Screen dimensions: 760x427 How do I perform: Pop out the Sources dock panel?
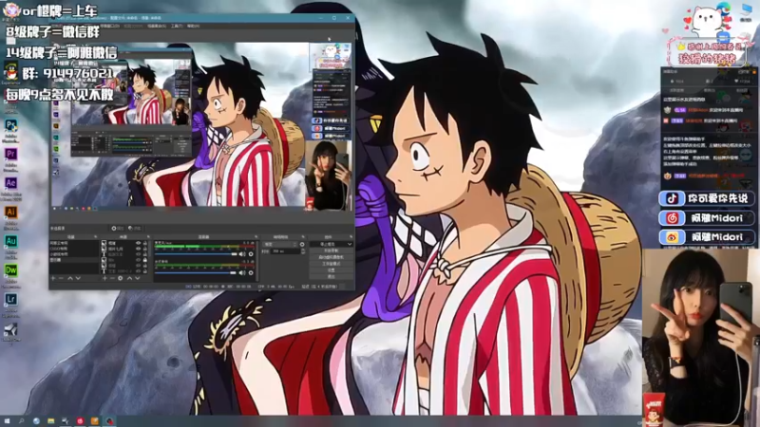149,236
